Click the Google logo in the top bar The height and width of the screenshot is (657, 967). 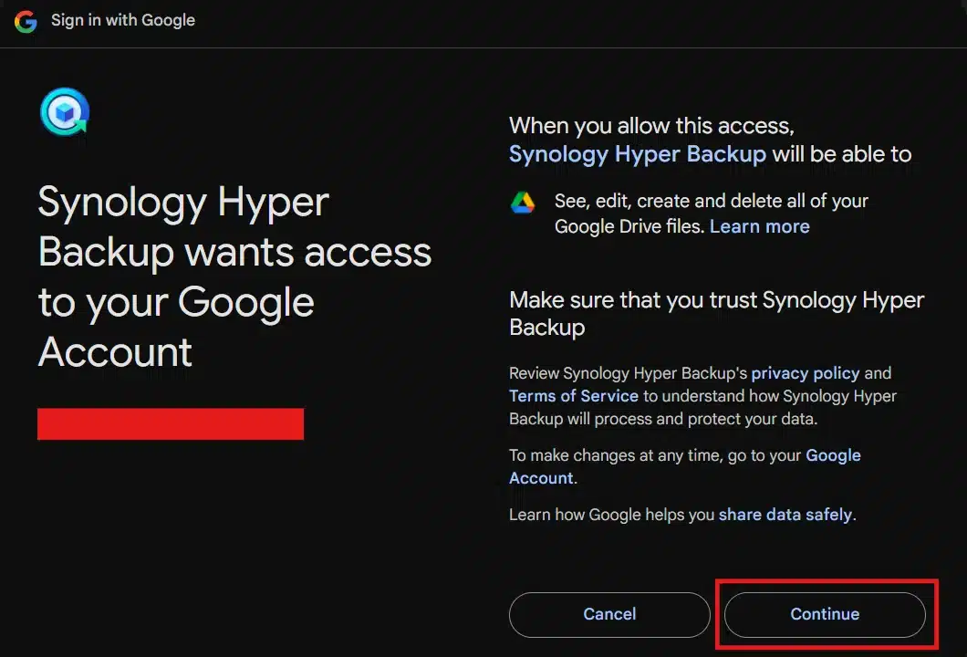pos(25,21)
